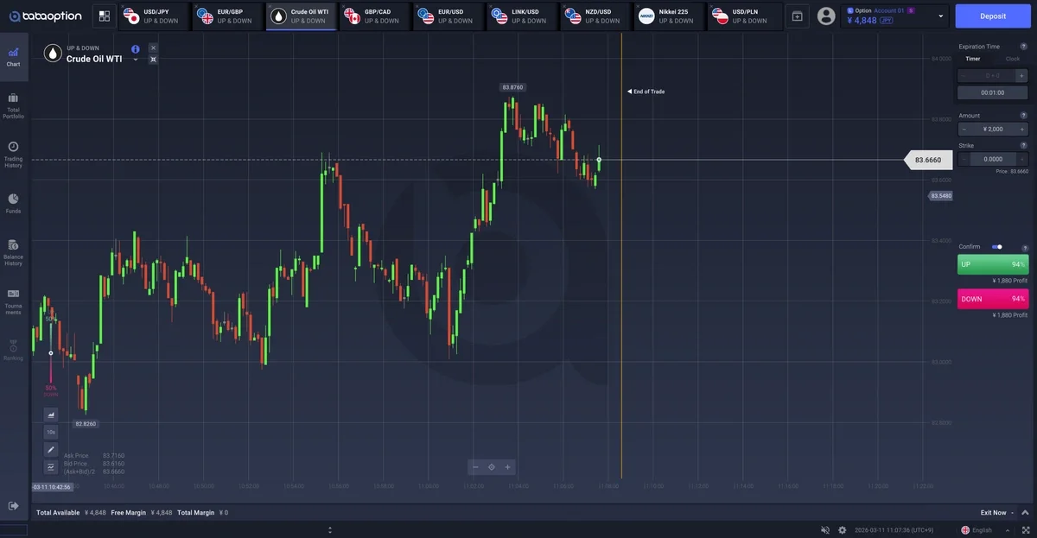
Task: Expand the Crude Oil WTI asset dropdown
Action: click(x=136, y=60)
